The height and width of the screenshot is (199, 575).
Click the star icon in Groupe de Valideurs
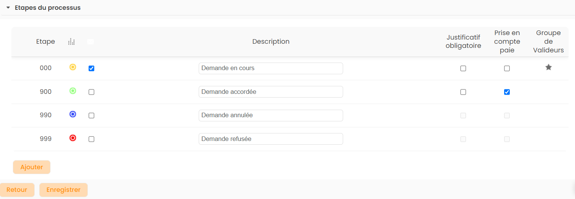pyautogui.click(x=548, y=67)
